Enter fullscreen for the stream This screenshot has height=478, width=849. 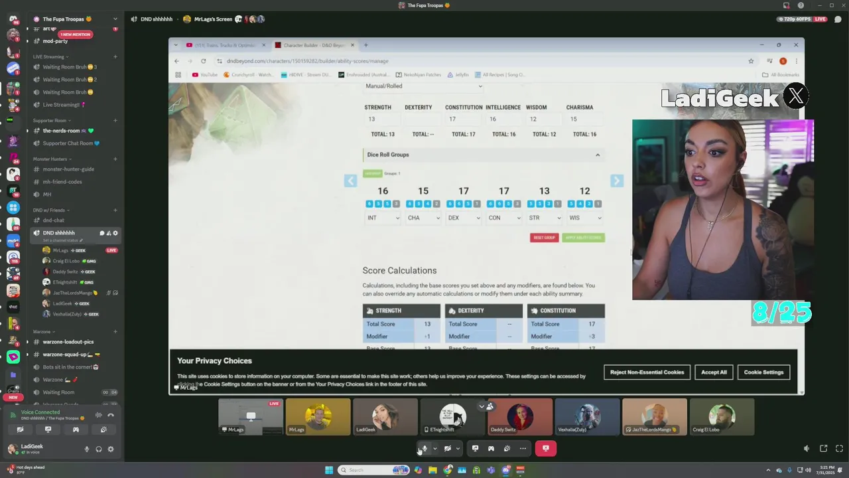click(839, 449)
